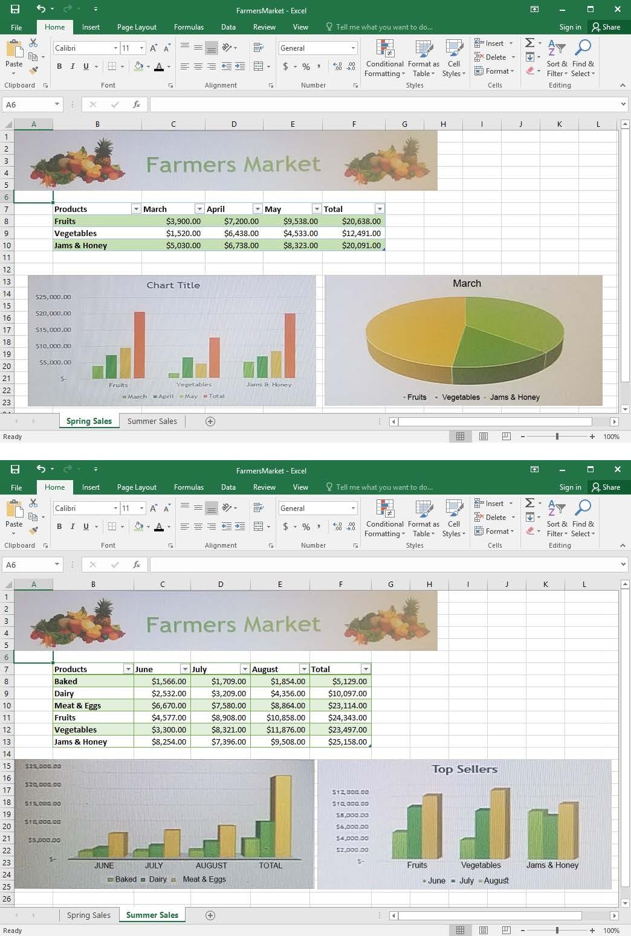Image resolution: width=631 pixels, height=936 pixels.
Task: Open the Formulas ribbon tab in lower window
Action: pos(189,487)
